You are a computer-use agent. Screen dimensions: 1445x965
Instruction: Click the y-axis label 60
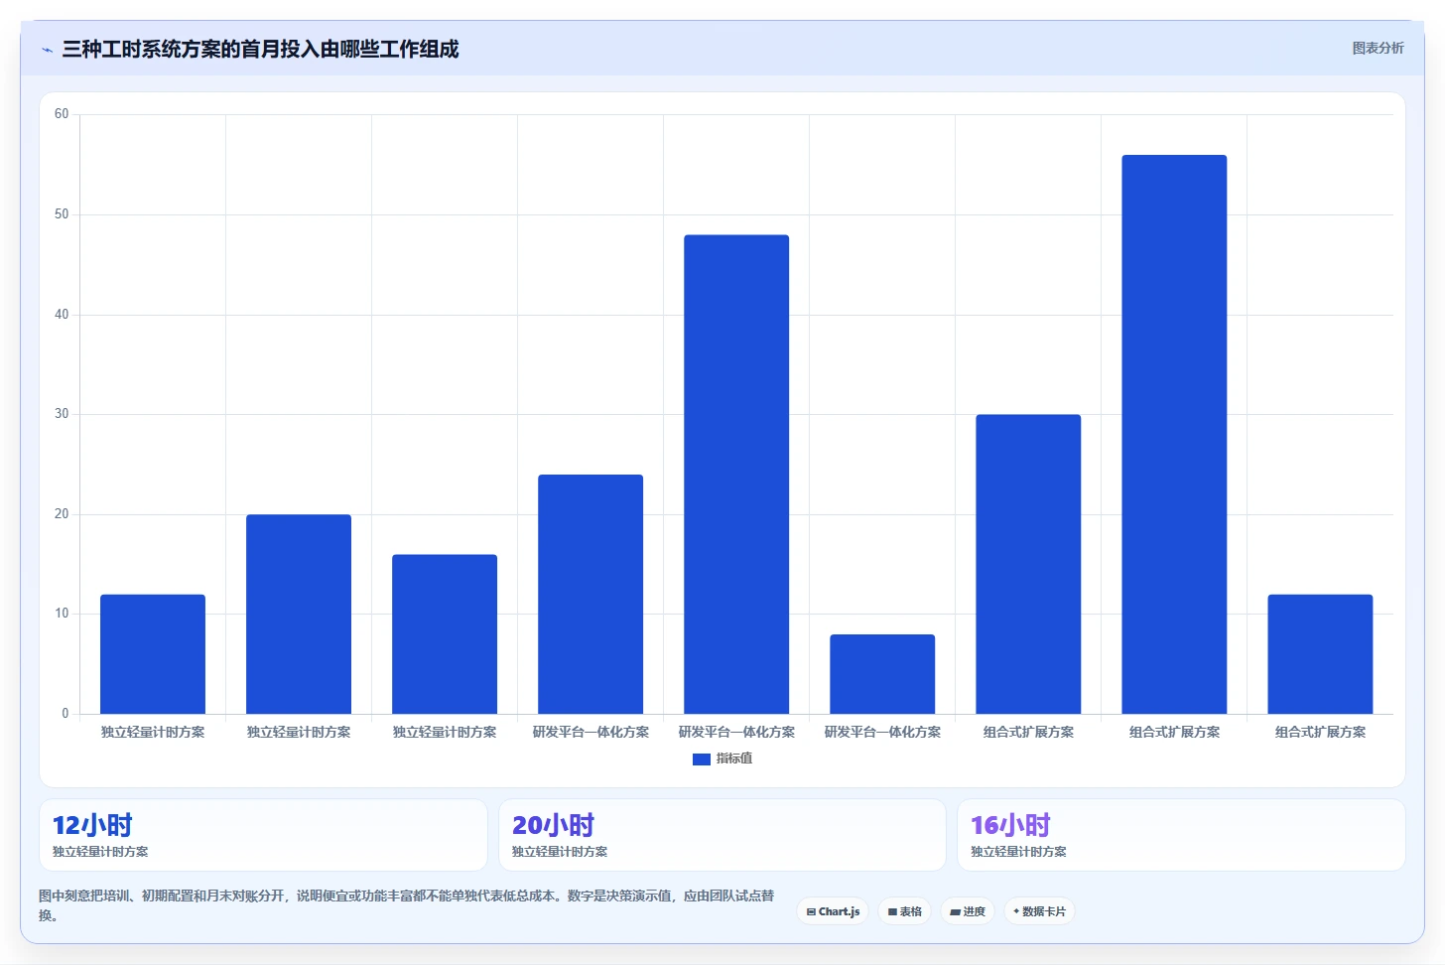(x=62, y=114)
